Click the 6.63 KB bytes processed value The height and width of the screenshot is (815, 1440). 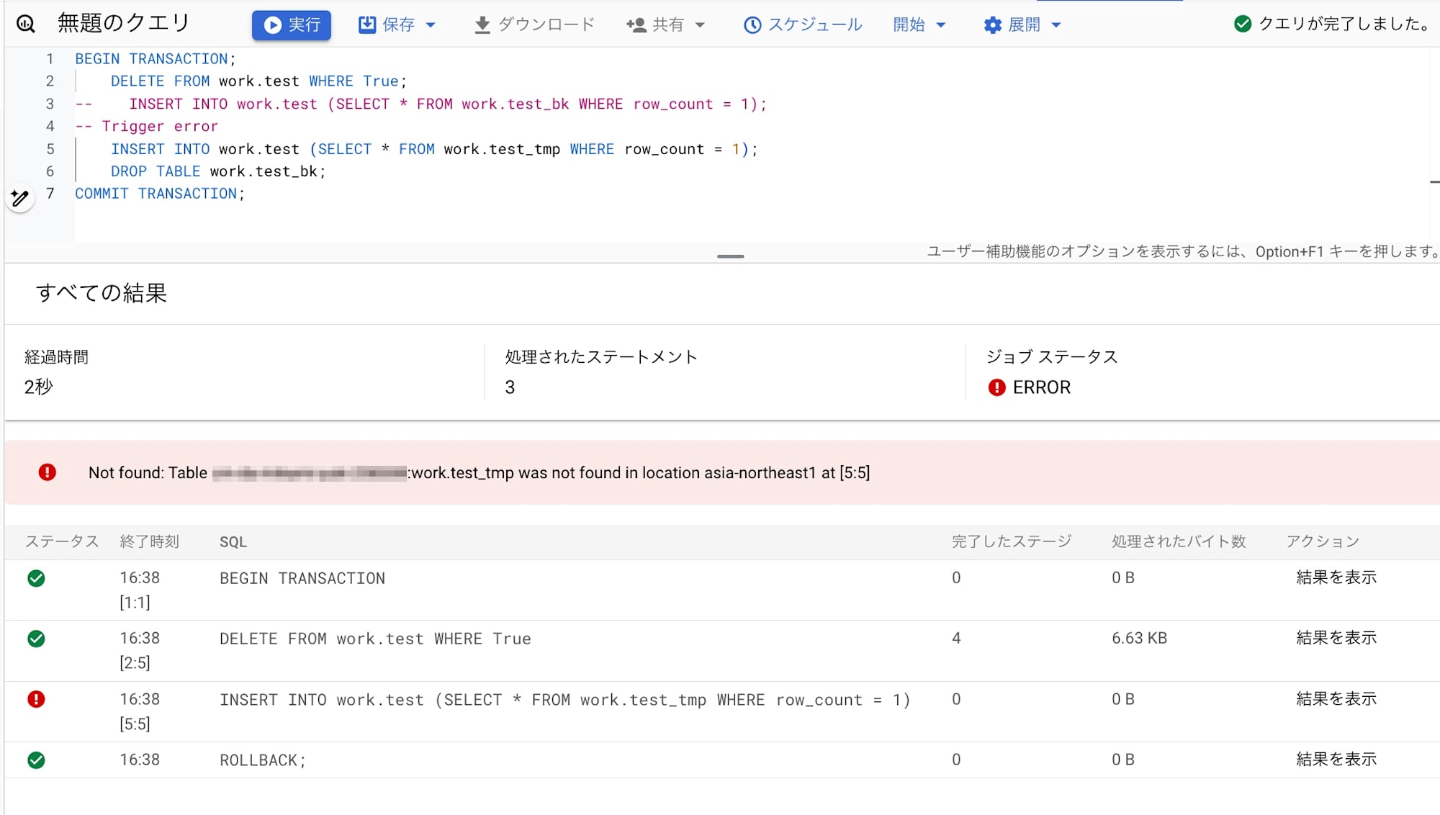pos(1139,638)
